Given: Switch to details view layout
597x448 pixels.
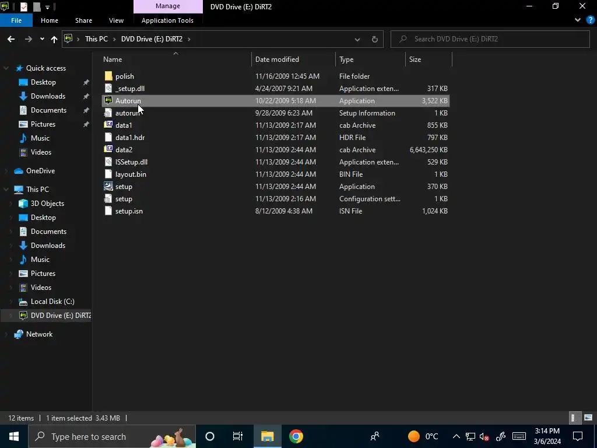Looking at the screenshot, I should tap(574, 418).
